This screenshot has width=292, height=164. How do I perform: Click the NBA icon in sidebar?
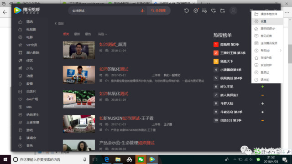(x=20, y=107)
